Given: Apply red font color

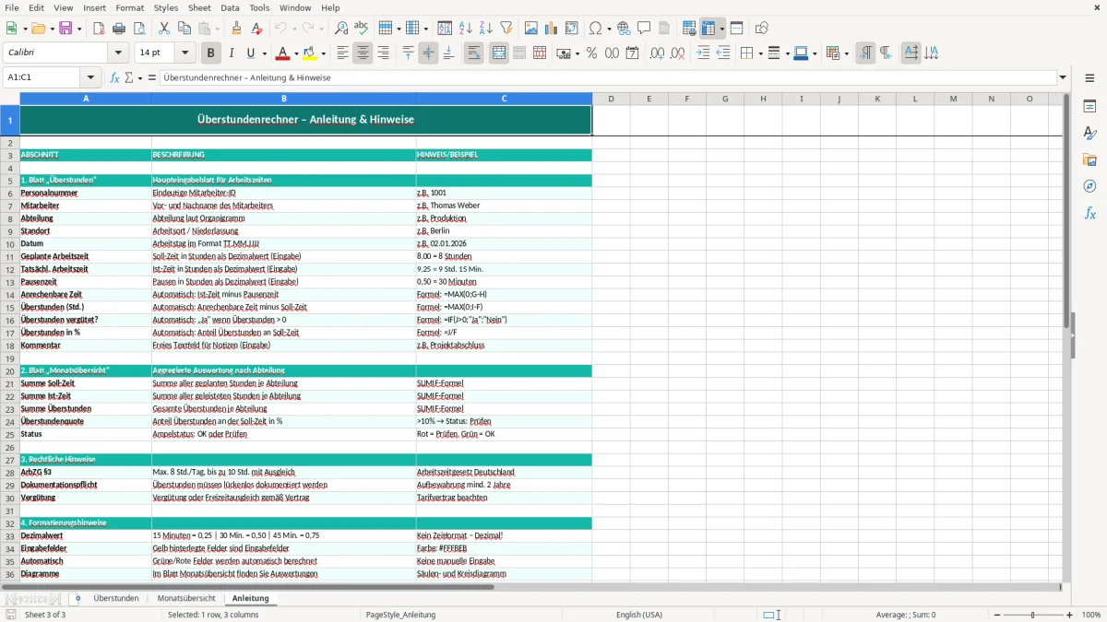Looking at the screenshot, I should [x=283, y=53].
